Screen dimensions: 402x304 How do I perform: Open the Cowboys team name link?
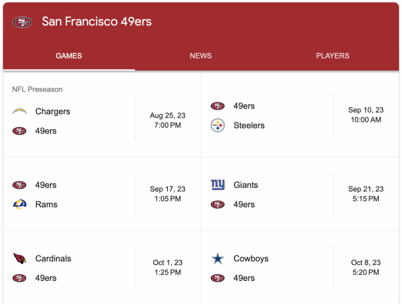[x=251, y=259]
